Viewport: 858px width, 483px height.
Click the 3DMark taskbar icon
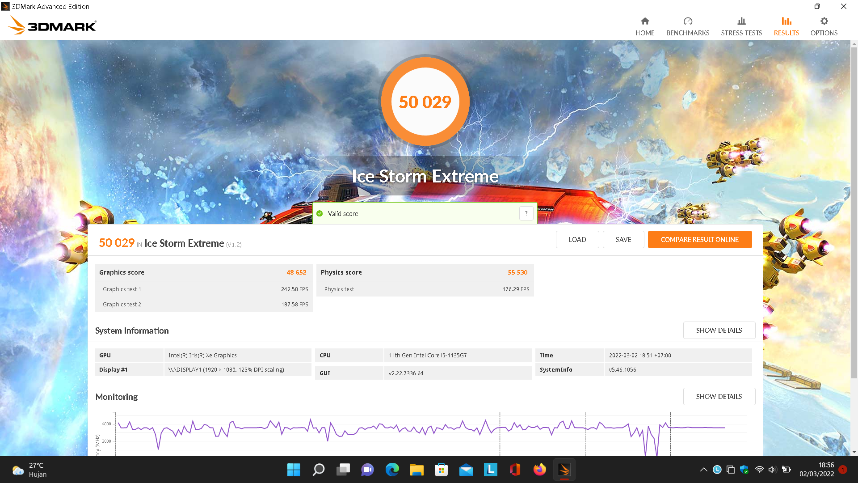pos(564,470)
